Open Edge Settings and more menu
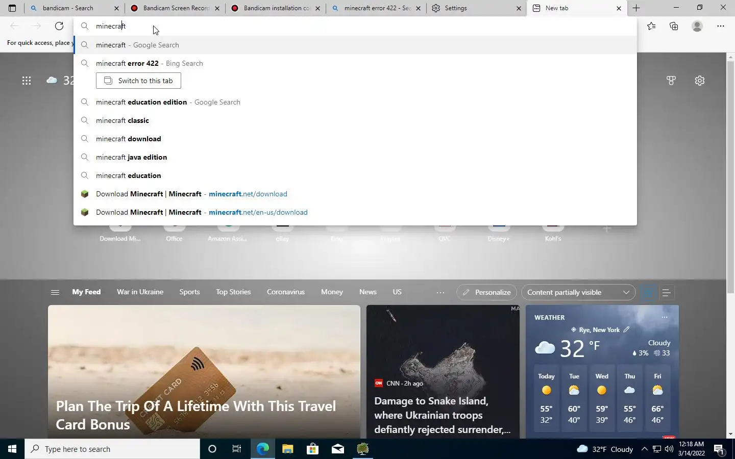Viewport: 735px width, 459px height. [x=721, y=26]
